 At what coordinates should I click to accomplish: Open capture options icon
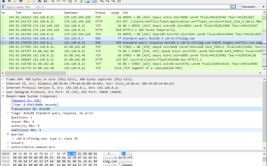(21, 1)
